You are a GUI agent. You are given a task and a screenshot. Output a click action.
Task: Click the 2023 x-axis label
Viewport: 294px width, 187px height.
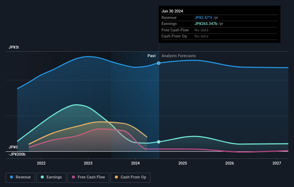(88, 163)
